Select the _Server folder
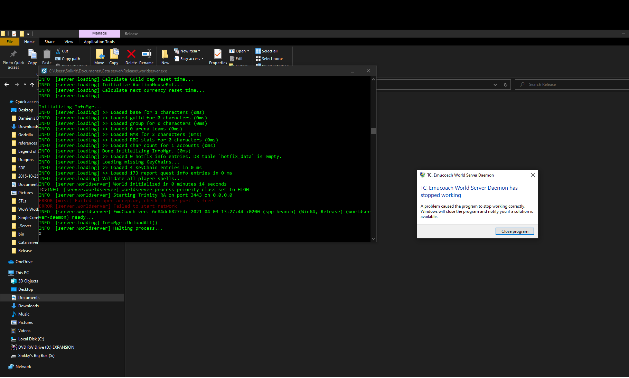 pyautogui.click(x=21, y=226)
